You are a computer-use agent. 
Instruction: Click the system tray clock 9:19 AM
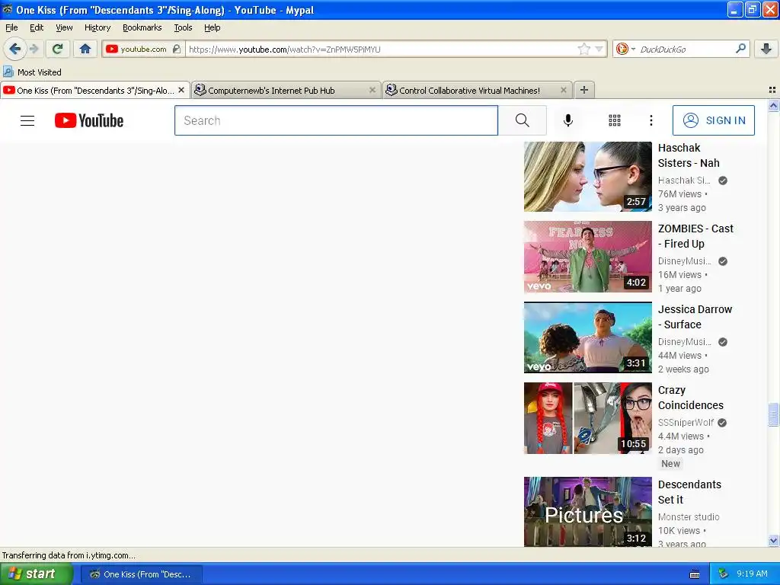coord(752,574)
